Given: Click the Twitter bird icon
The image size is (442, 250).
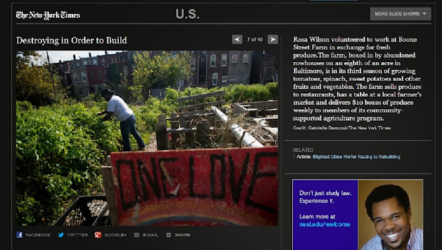Looking at the screenshot, I should [x=61, y=235].
